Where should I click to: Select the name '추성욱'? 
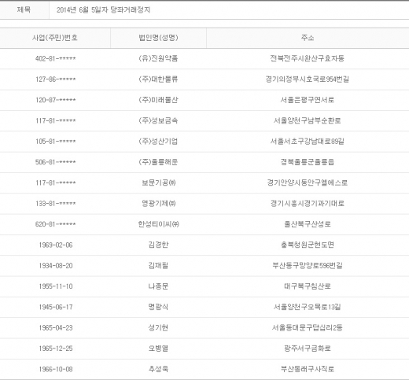(x=158, y=369)
